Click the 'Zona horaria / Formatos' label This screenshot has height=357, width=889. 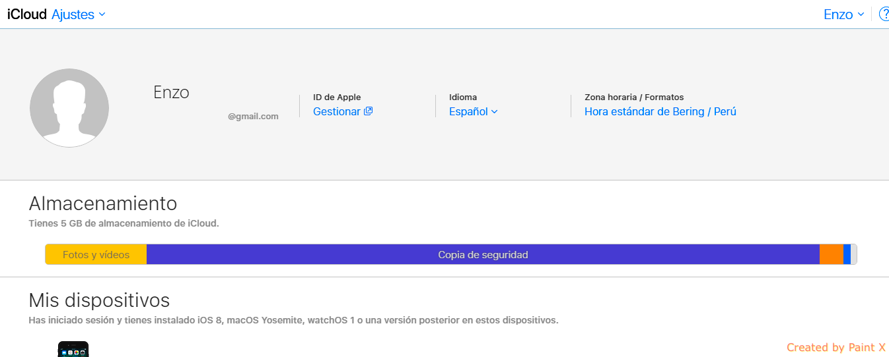point(634,97)
